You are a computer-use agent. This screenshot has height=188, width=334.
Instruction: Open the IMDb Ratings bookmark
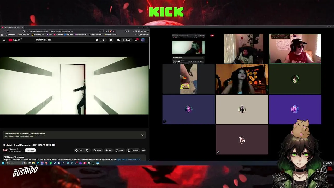[x=38, y=34]
